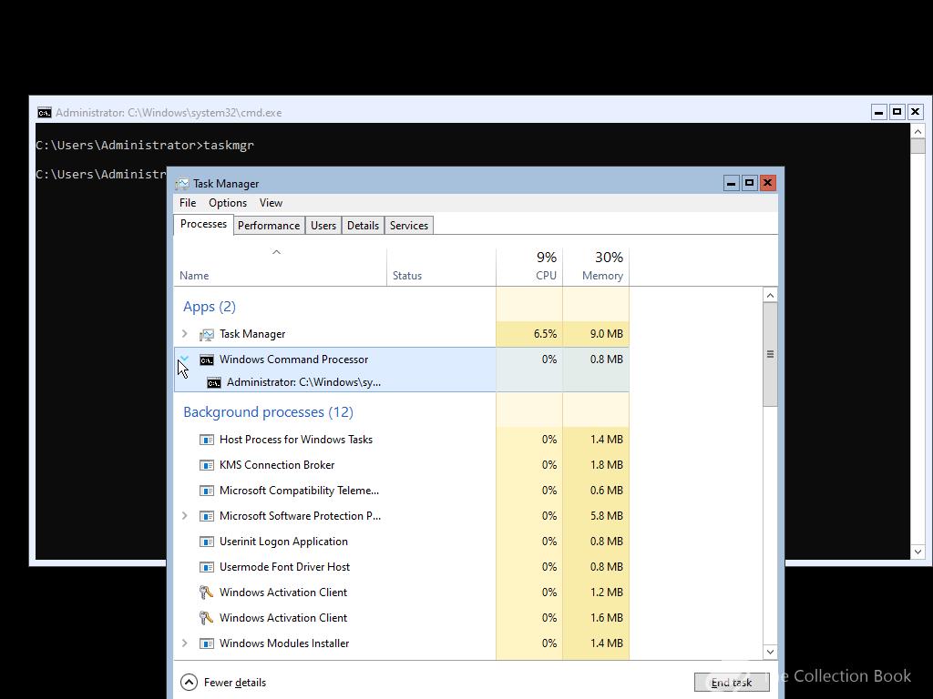
Task: Minimize the Task Manager window
Action: (731, 183)
